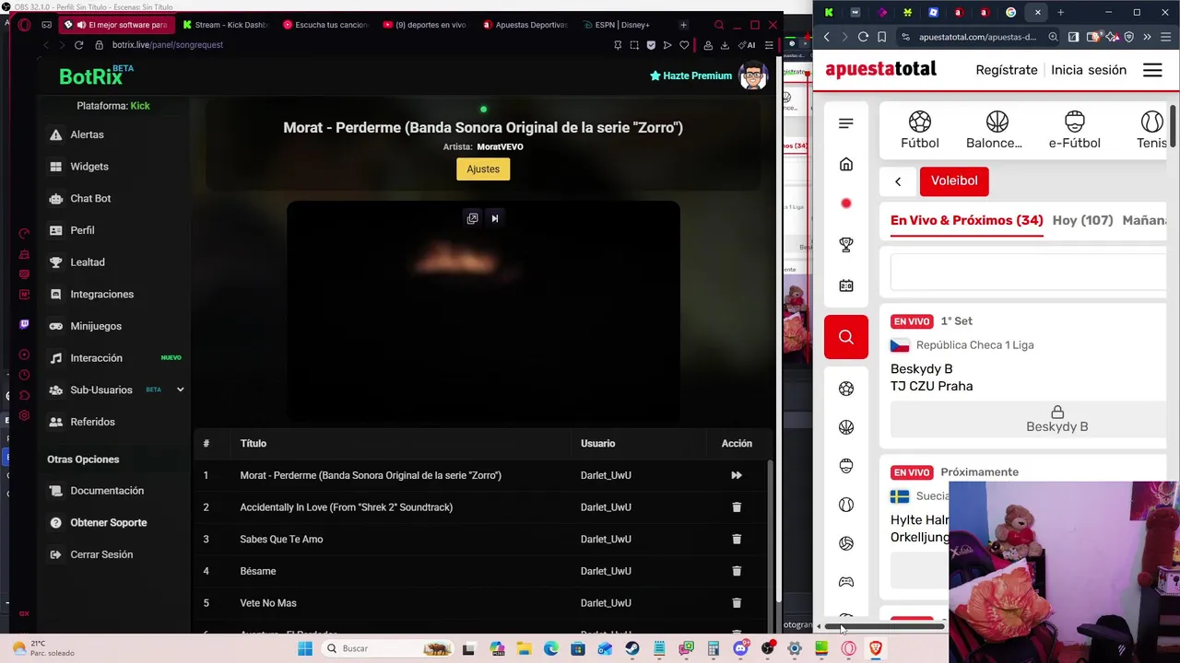Switch to ESPN Disney+ tab
This screenshot has height=663, width=1180.
tap(624, 25)
